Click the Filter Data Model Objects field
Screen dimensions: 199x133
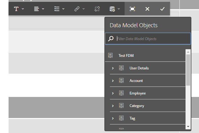(152, 39)
